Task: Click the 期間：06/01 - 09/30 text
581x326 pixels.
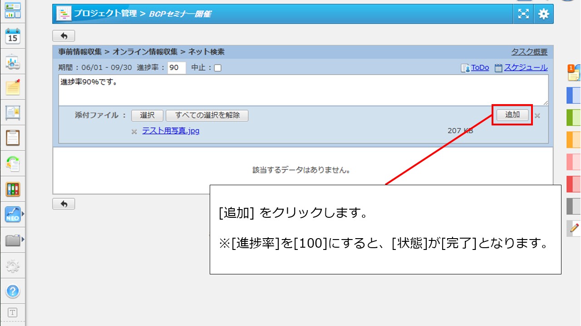Action: point(95,67)
